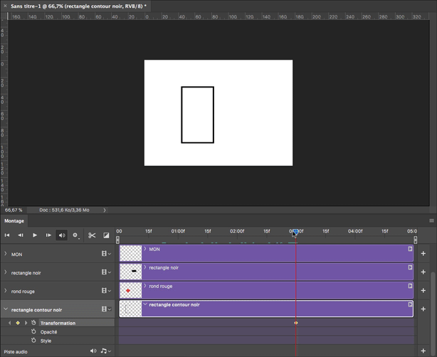Image resolution: width=437 pixels, height=357 pixels.
Task: Expand clip chevron on rond rouge clip
Action: [145, 286]
